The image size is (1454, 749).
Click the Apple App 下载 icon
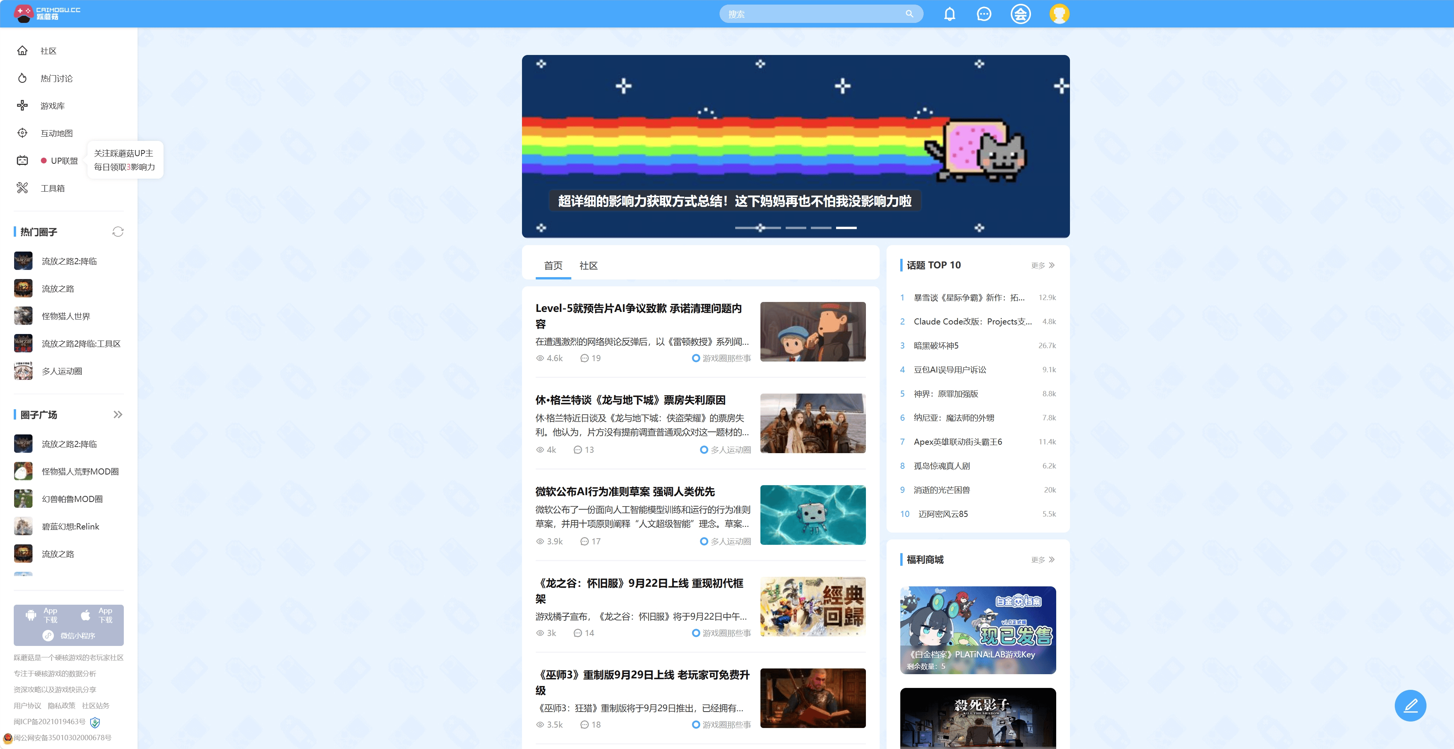[86, 615]
